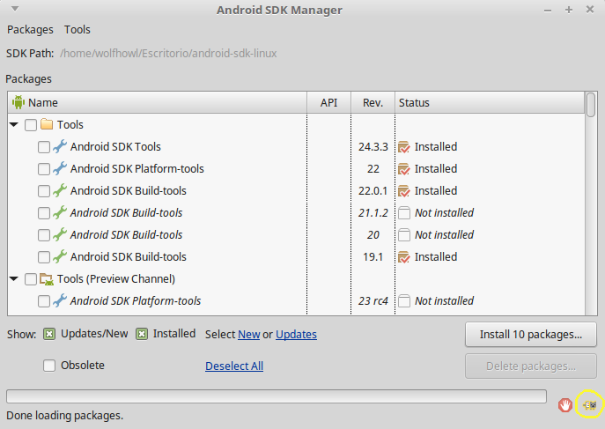This screenshot has width=605, height=429.
Task: Click the Tools (Preview Channel) folder icon
Action: (47, 279)
